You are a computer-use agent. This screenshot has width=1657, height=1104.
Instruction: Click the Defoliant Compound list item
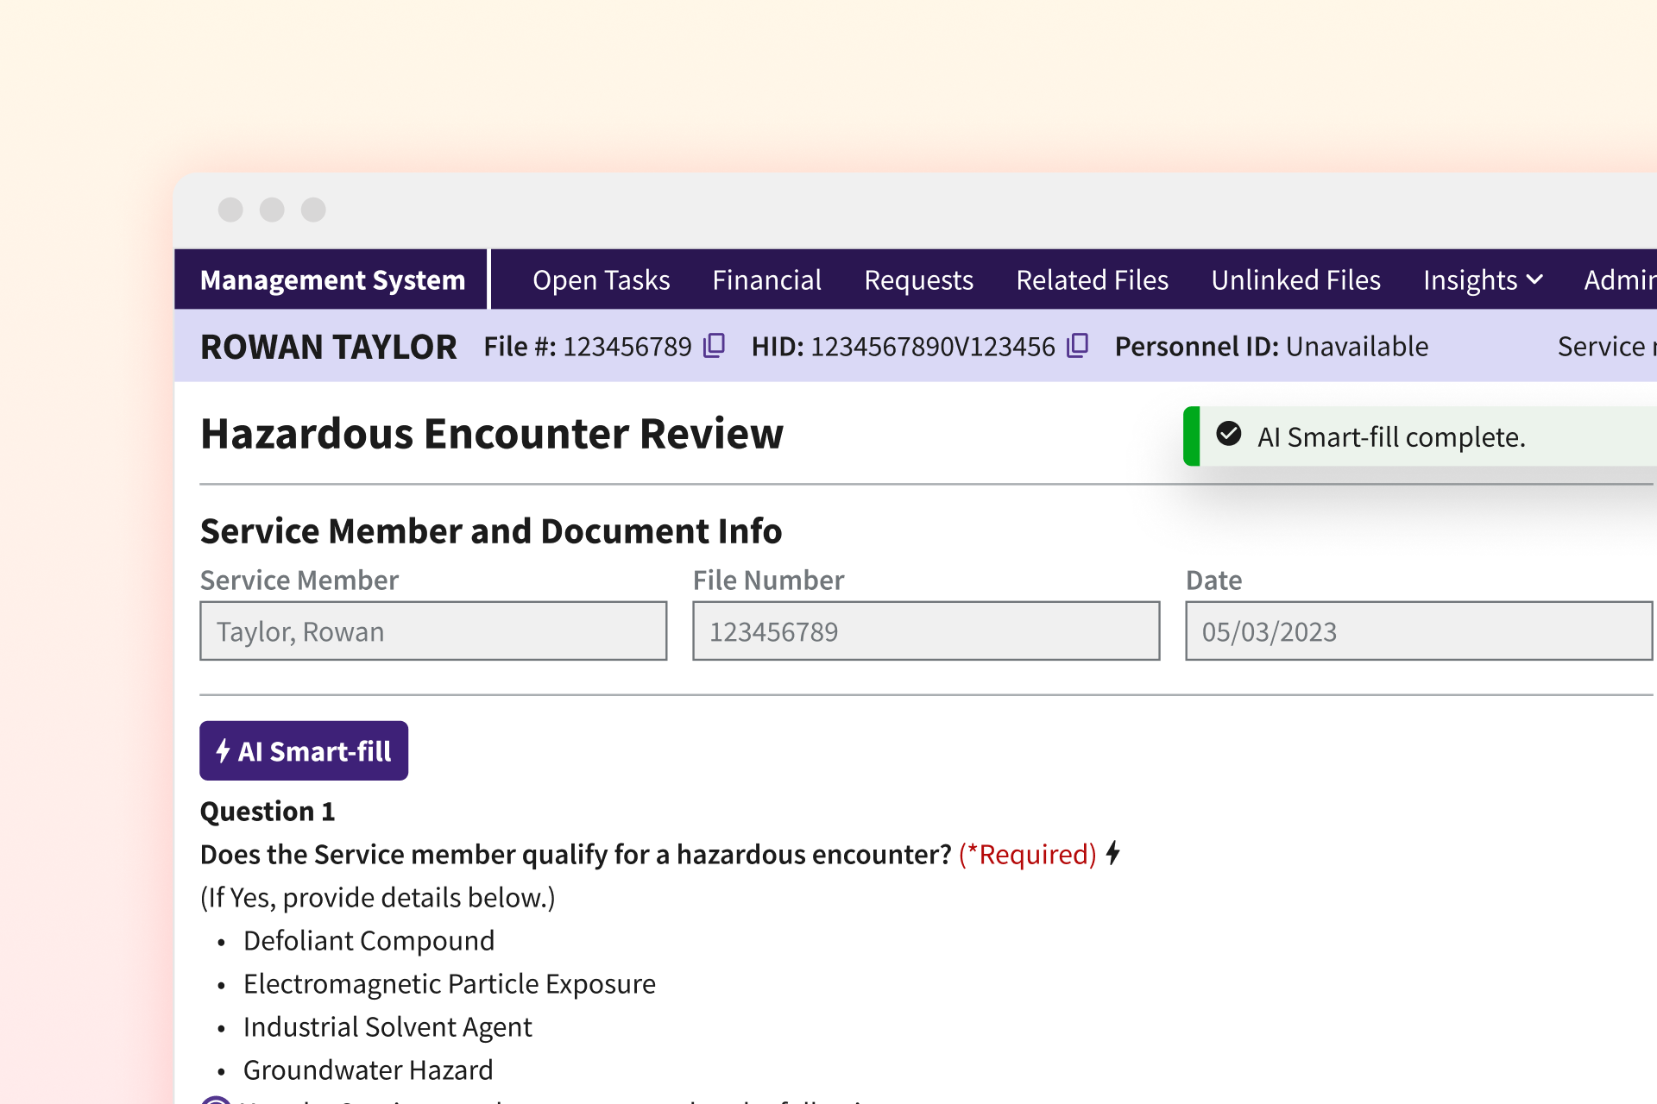[x=369, y=940]
